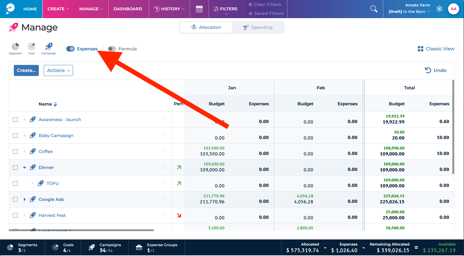Click Goals target icon in footer
The image size is (464, 256).
(x=56, y=247)
